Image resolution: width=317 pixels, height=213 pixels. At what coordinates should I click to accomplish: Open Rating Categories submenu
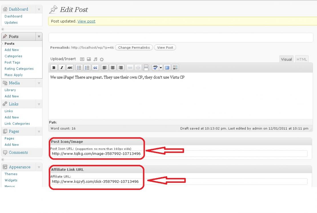tap(19, 69)
